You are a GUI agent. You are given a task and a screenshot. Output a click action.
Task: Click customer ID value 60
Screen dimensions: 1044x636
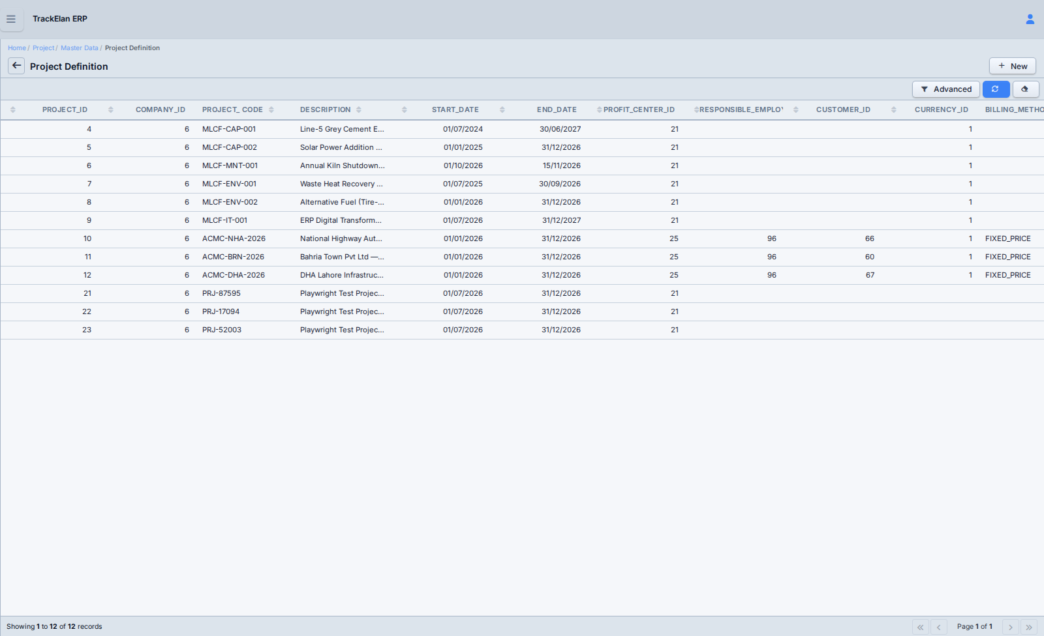click(x=870, y=257)
